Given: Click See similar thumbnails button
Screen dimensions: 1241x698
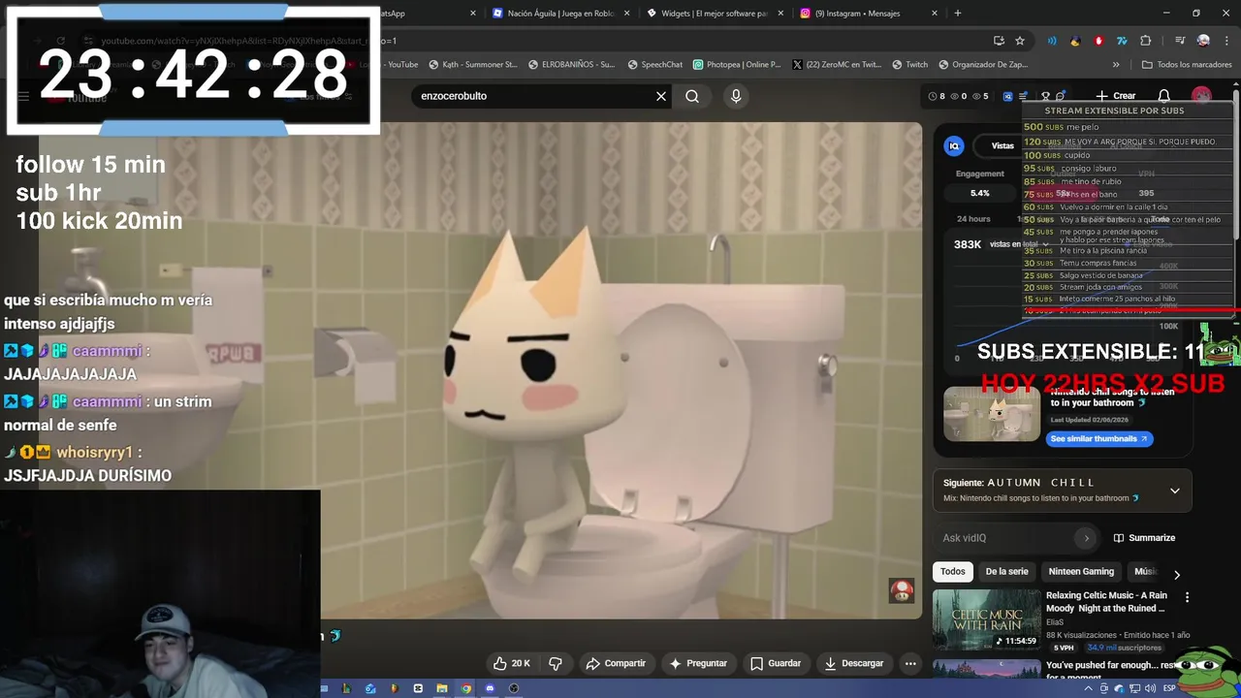Looking at the screenshot, I should click(x=1099, y=438).
